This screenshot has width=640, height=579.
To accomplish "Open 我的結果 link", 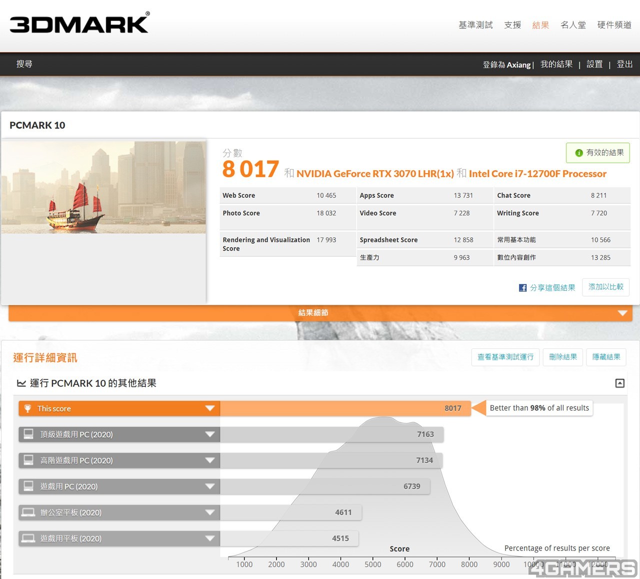I will [556, 64].
